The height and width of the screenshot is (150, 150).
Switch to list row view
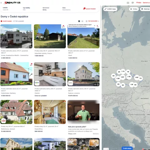coord(82,21)
